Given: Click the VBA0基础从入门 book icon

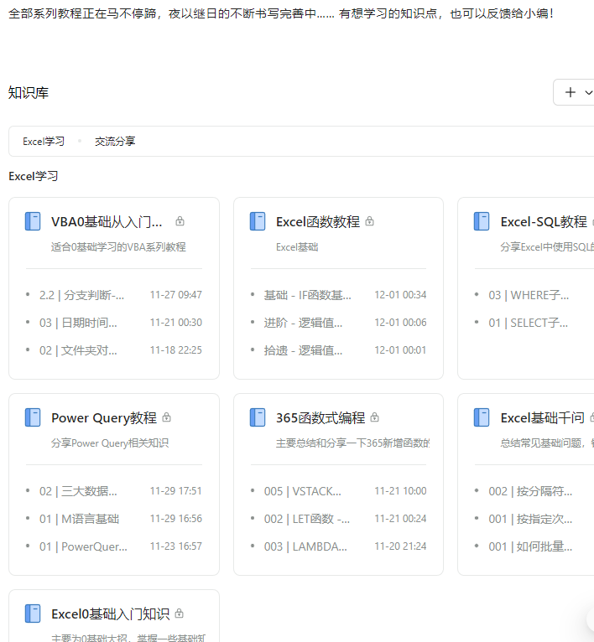Looking at the screenshot, I should [x=33, y=221].
